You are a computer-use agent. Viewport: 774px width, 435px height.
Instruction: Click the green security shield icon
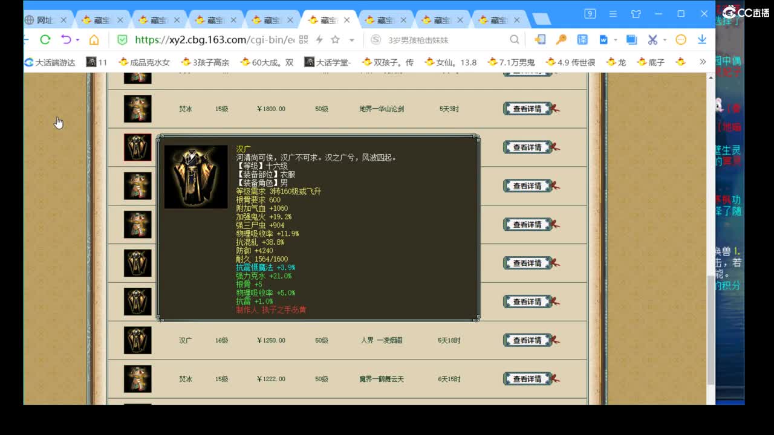tap(122, 40)
